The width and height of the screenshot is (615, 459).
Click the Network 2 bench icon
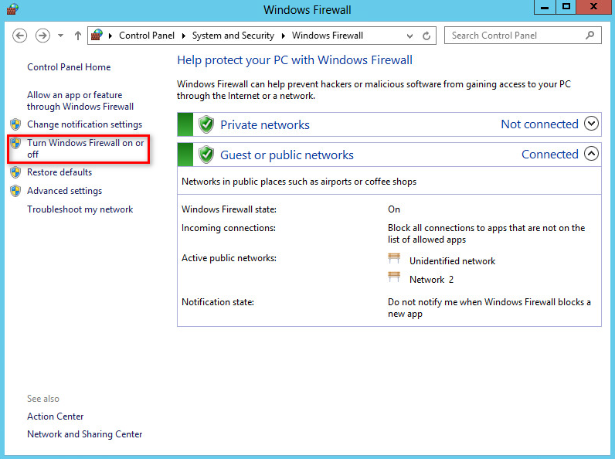pyautogui.click(x=394, y=277)
